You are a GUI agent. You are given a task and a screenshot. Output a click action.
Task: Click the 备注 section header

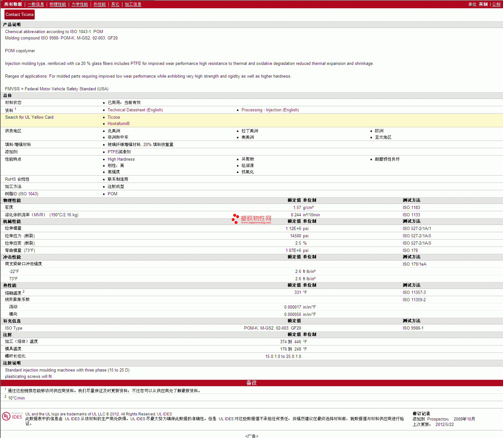pyautogui.click(x=252, y=383)
